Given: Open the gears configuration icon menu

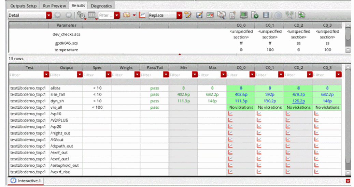Looking at the screenshot, I should pyautogui.click(x=81, y=15).
